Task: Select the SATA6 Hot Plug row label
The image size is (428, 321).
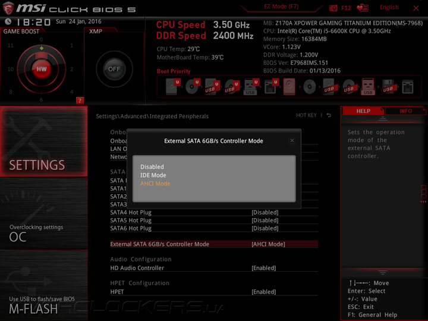Action: (131, 228)
